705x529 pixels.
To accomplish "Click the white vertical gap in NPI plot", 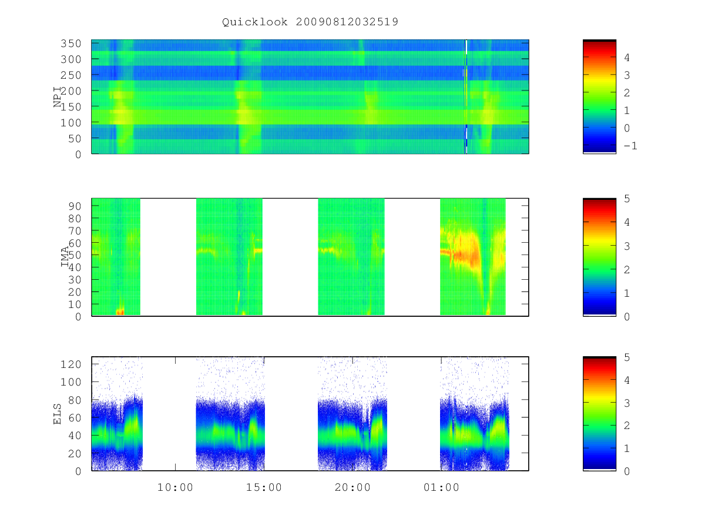I will [x=466, y=96].
